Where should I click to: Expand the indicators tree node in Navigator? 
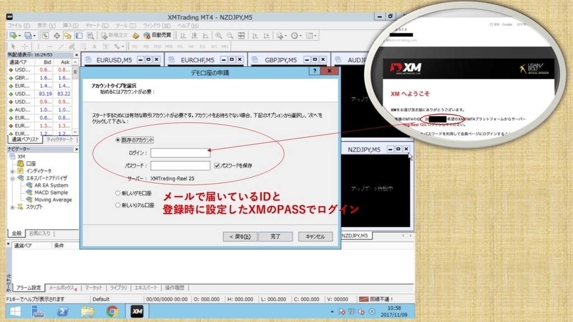(x=12, y=171)
